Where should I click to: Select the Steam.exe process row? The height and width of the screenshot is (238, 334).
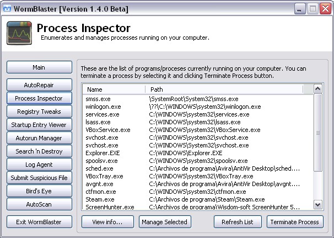point(198,199)
